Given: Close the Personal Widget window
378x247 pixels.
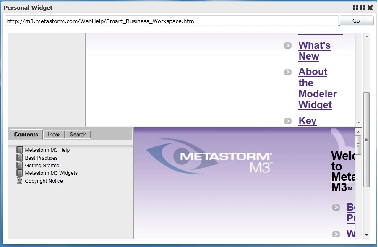Looking at the screenshot, I should pos(370,8).
